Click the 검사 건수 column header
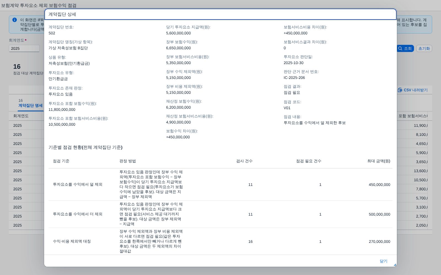 click(244, 161)
